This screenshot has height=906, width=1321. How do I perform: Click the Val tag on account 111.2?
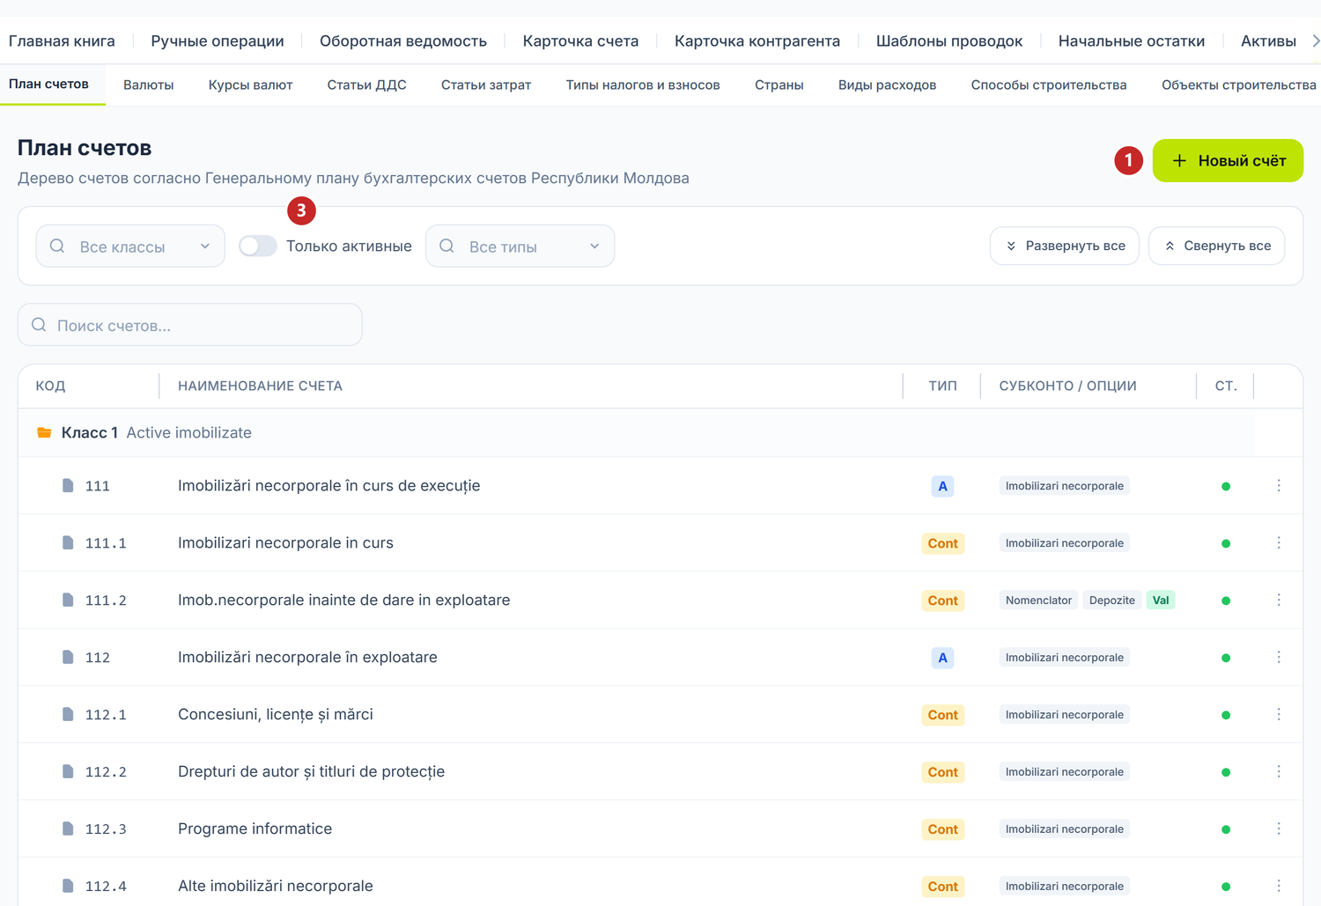[x=1161, y=600]
